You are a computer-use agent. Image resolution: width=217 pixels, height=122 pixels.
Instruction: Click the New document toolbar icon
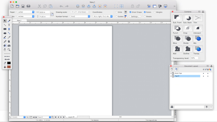point(12,6)
